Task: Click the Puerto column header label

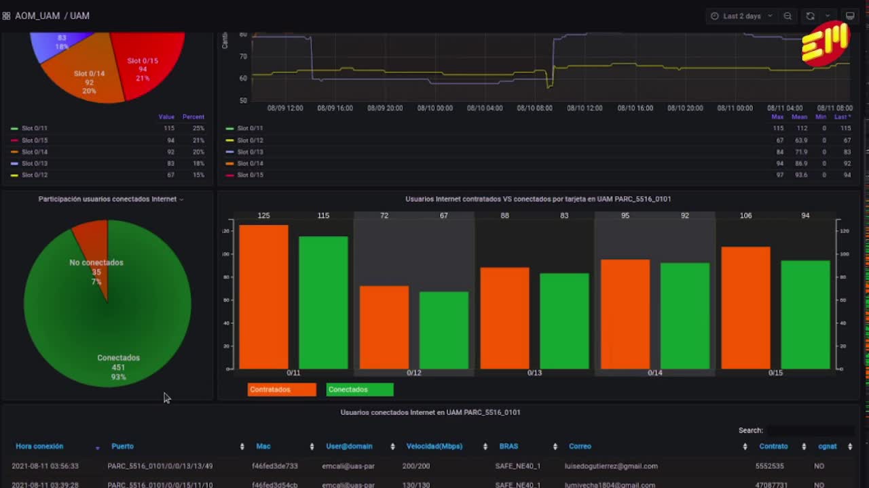Action: coord(122,447)
